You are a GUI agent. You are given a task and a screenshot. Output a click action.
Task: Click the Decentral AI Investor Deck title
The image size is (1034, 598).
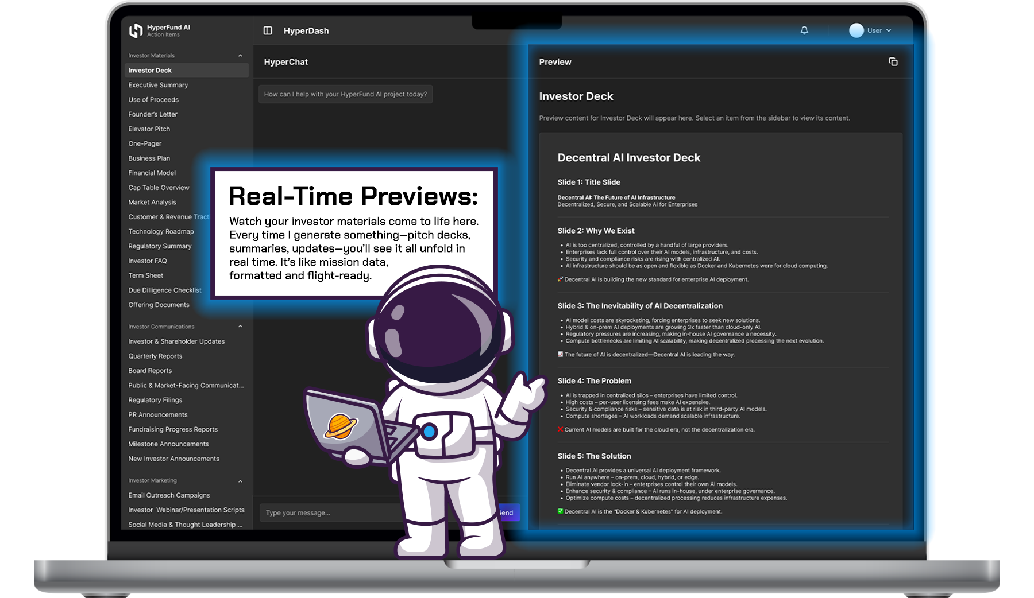[629, 158]
